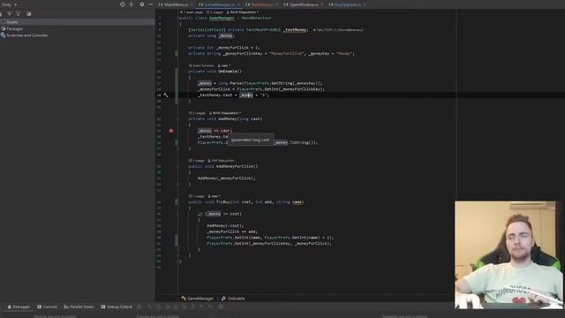Click the locate/select opened file target icon
Image resolution: width=565 pixels, height=318 pixels.
click(x=123, y=4)
